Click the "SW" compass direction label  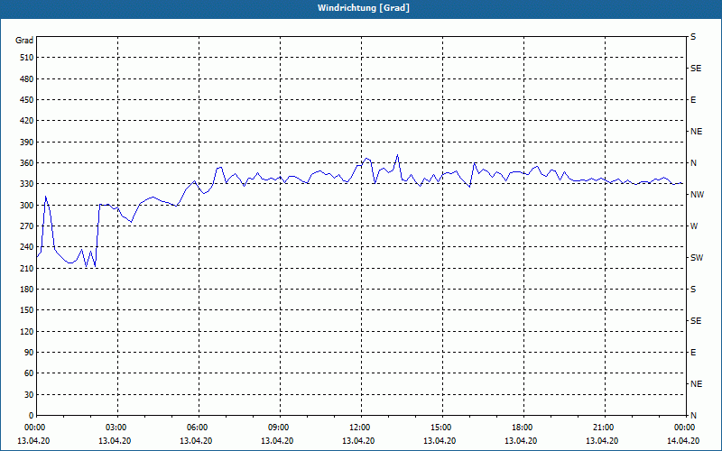697,258
